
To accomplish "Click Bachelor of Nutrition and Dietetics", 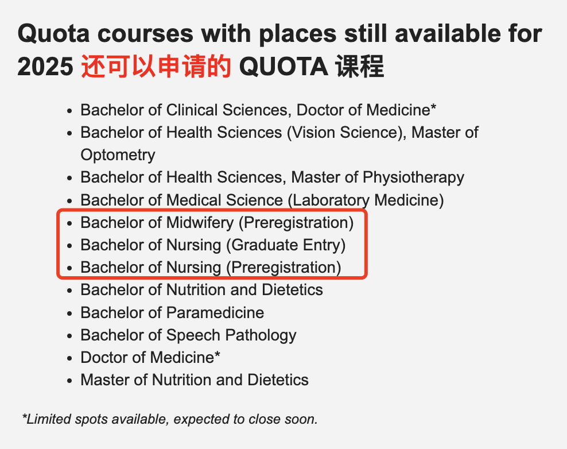I will point(202,290).
